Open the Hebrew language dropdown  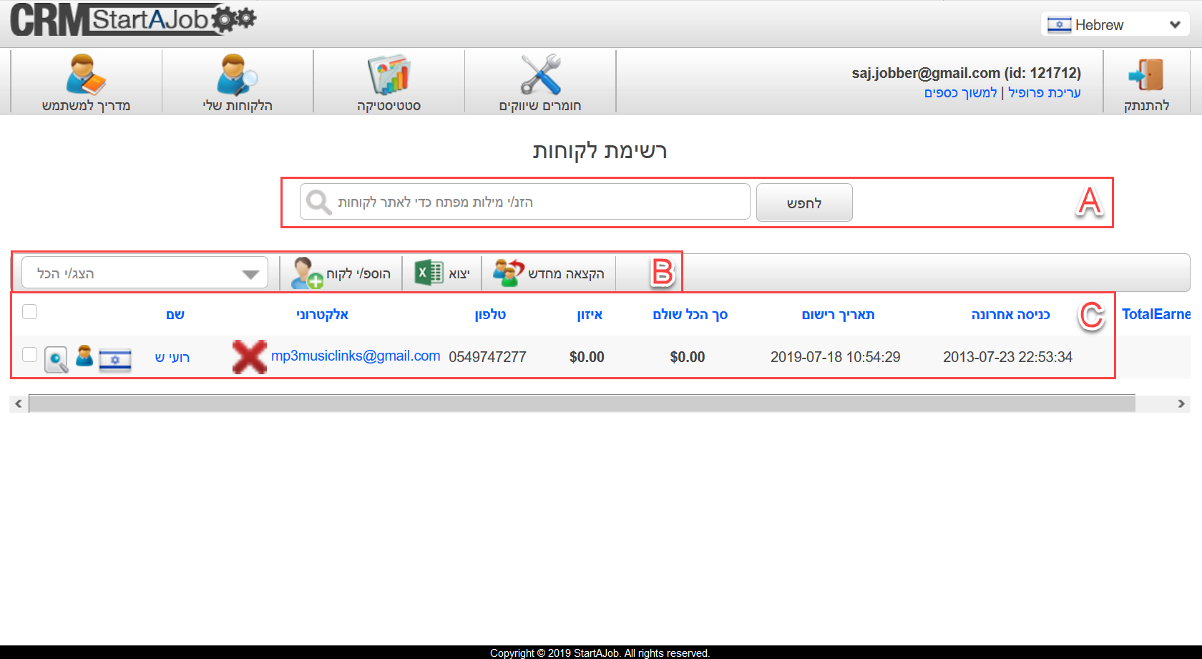click(1114, 24)
